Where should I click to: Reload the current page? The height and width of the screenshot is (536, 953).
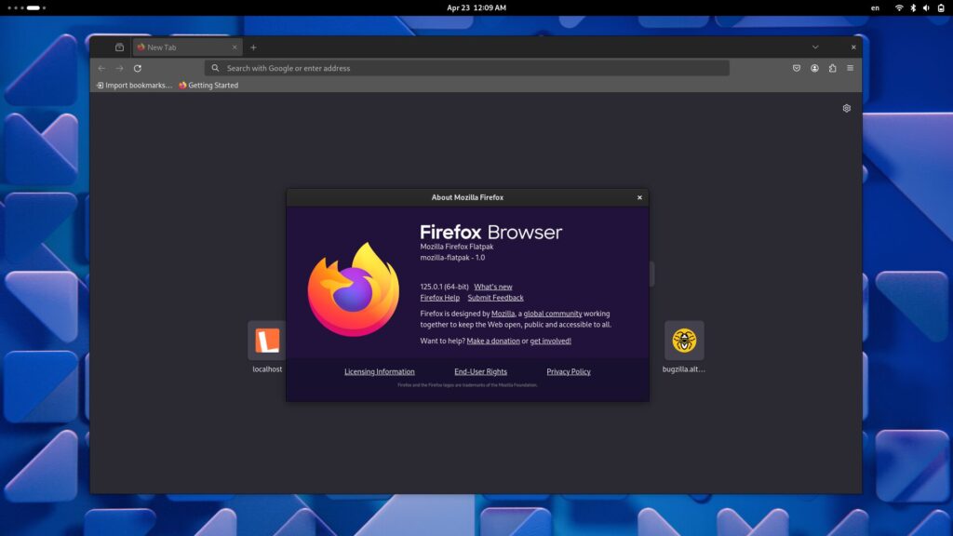pos(138,68)
